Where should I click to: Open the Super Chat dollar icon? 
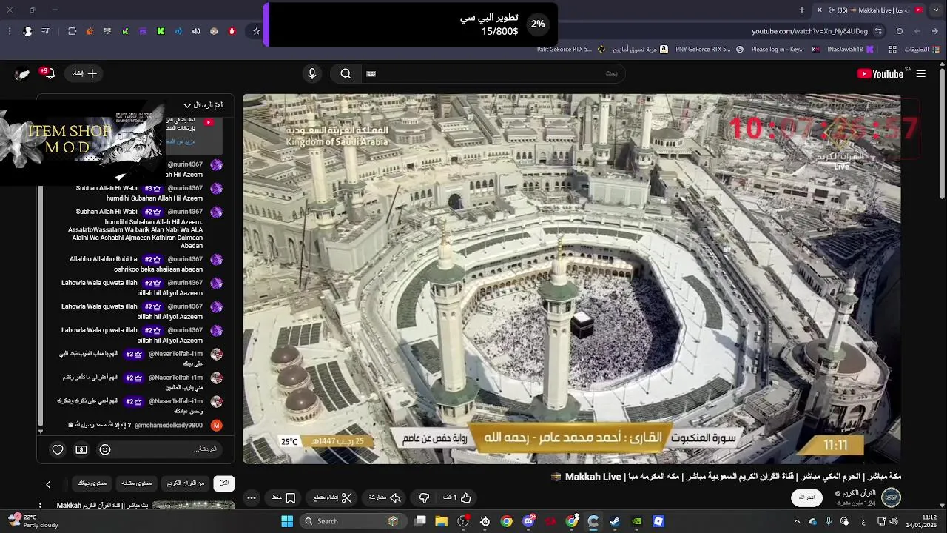[81, 449]
